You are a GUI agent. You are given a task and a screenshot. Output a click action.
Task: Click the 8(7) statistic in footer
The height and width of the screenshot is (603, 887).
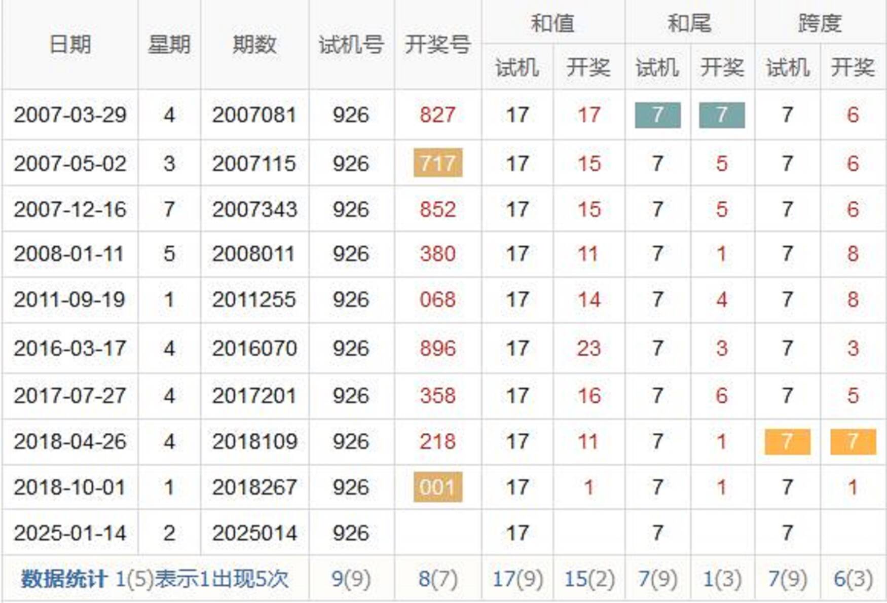(x=437, y=579)
